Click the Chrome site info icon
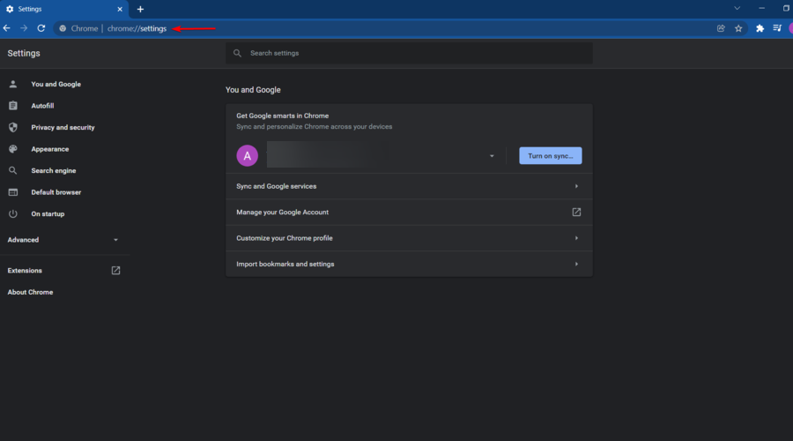The height and width of the screenshot is (441, 793). (63, 28)
